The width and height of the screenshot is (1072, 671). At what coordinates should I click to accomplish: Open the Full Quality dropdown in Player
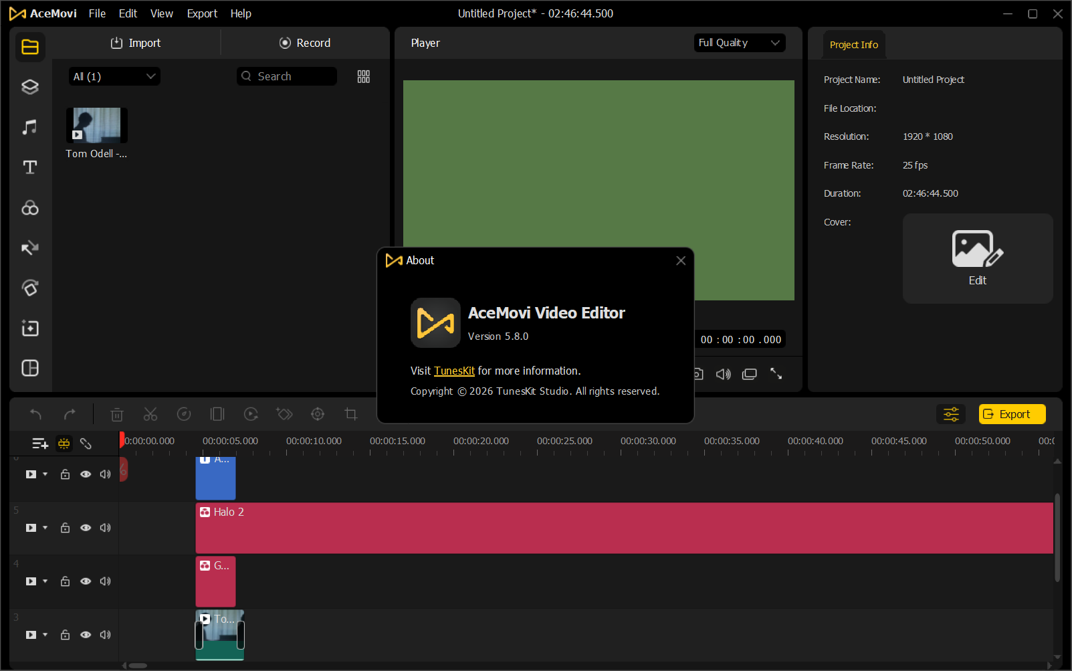pos(739,43)
